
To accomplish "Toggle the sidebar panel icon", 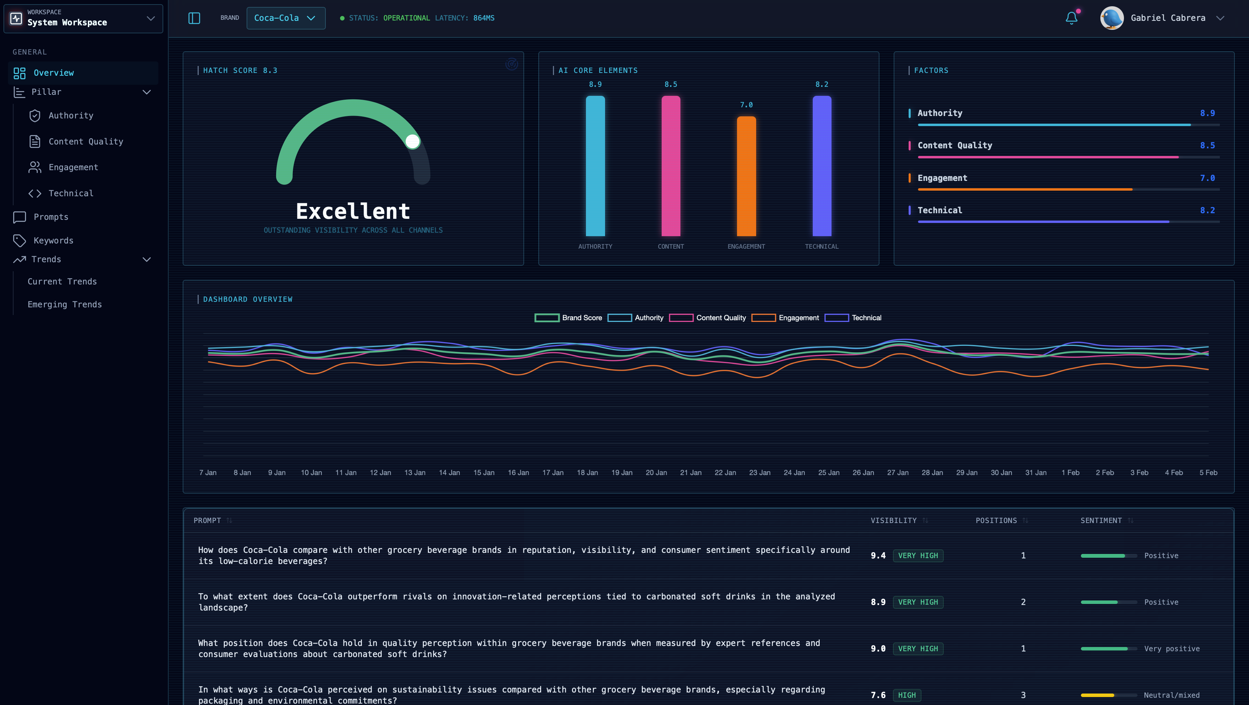I will point(194,18).
